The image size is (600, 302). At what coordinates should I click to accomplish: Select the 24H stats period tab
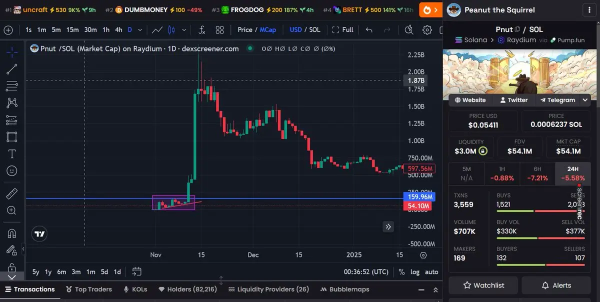coord(573,173)
